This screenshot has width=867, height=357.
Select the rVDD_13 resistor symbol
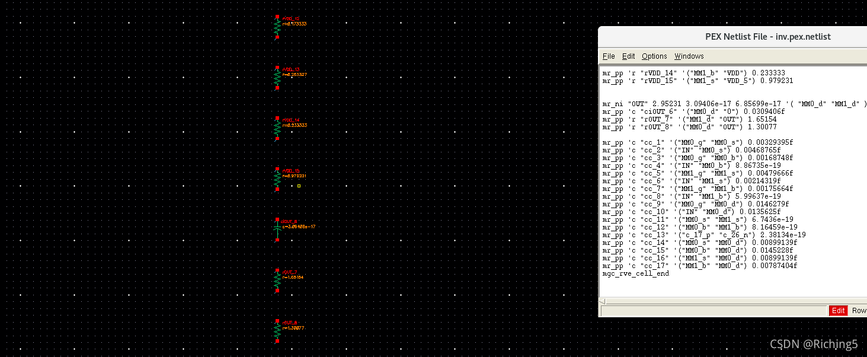277,78
